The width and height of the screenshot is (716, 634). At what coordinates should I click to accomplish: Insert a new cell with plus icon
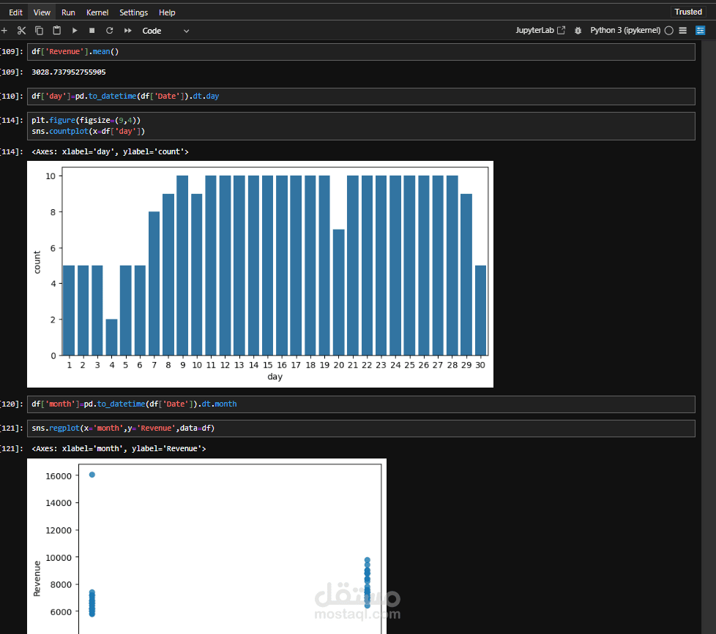(4, 31)
